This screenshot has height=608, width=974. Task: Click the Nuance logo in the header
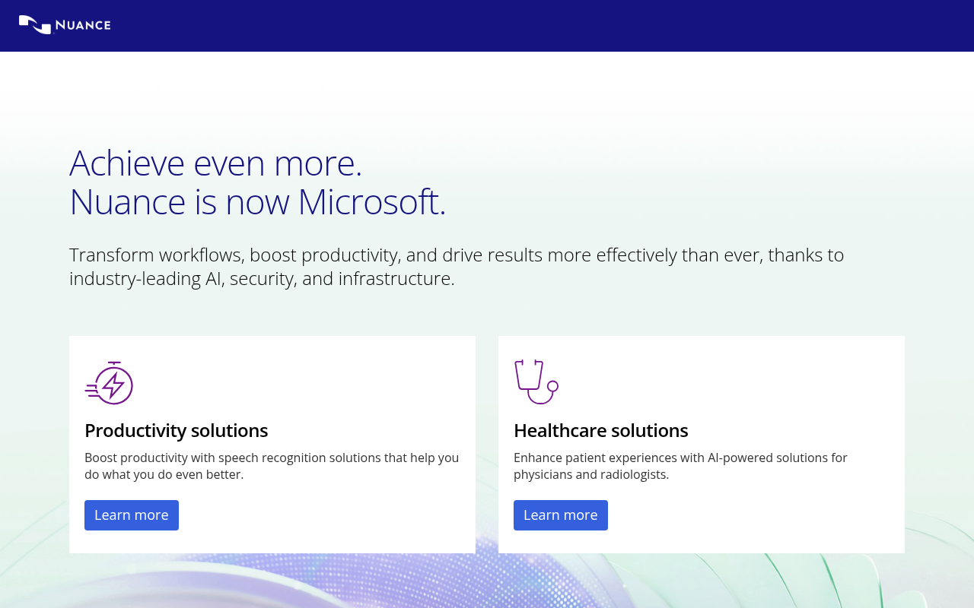coord(65,25)
